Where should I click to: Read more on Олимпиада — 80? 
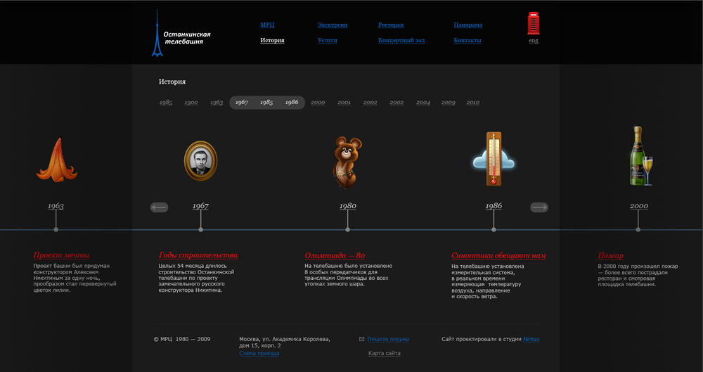335,255
